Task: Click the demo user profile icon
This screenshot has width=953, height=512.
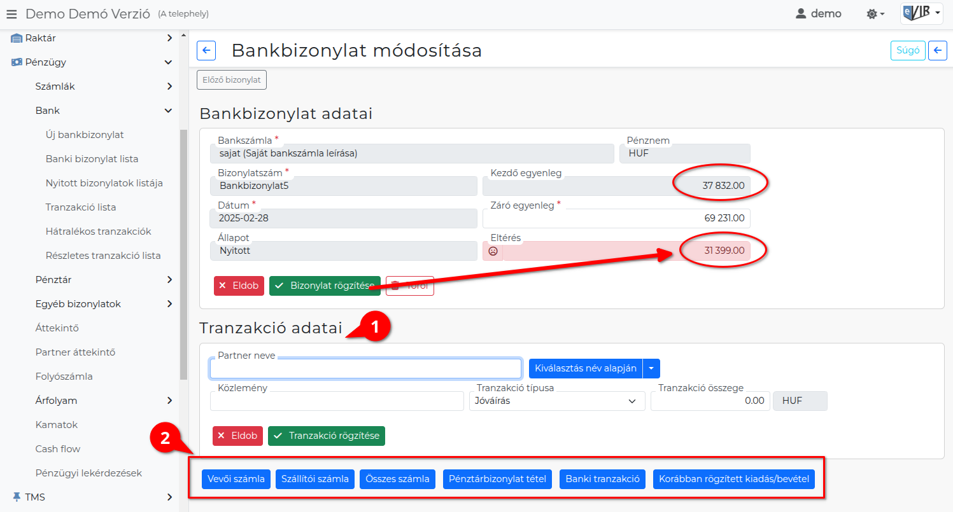Action: click(801, 13)
